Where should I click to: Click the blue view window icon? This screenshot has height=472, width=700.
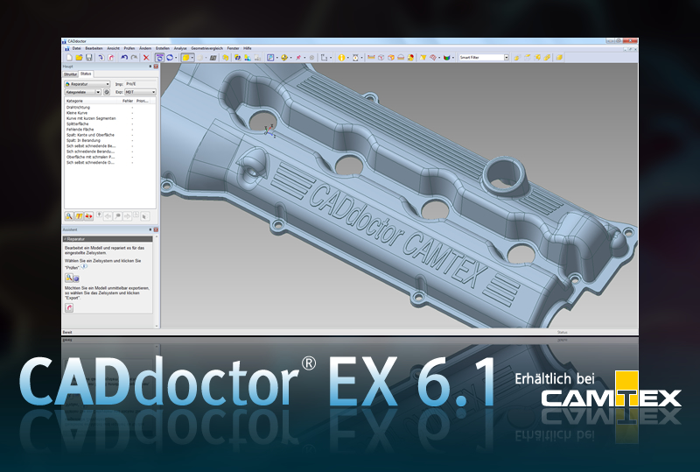click(x=270, y=58)
